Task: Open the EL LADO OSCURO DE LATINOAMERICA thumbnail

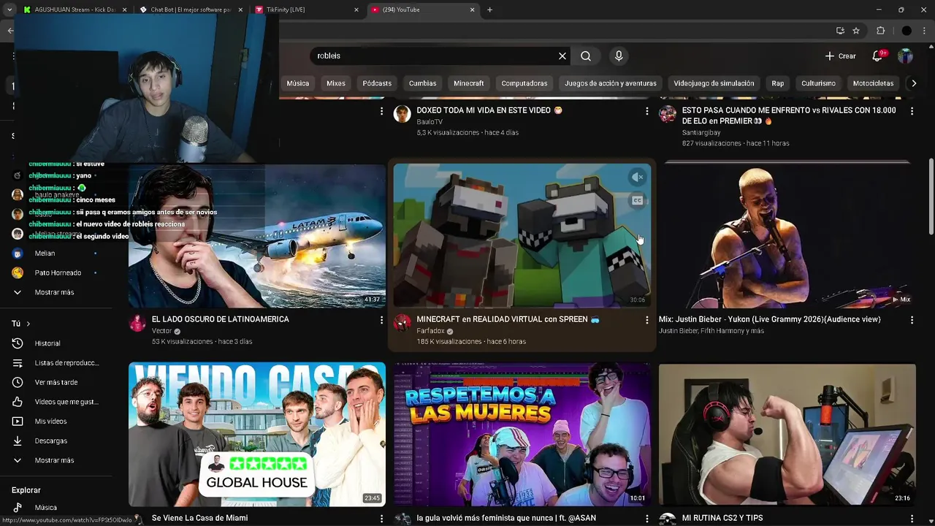Action: (257, 235)
